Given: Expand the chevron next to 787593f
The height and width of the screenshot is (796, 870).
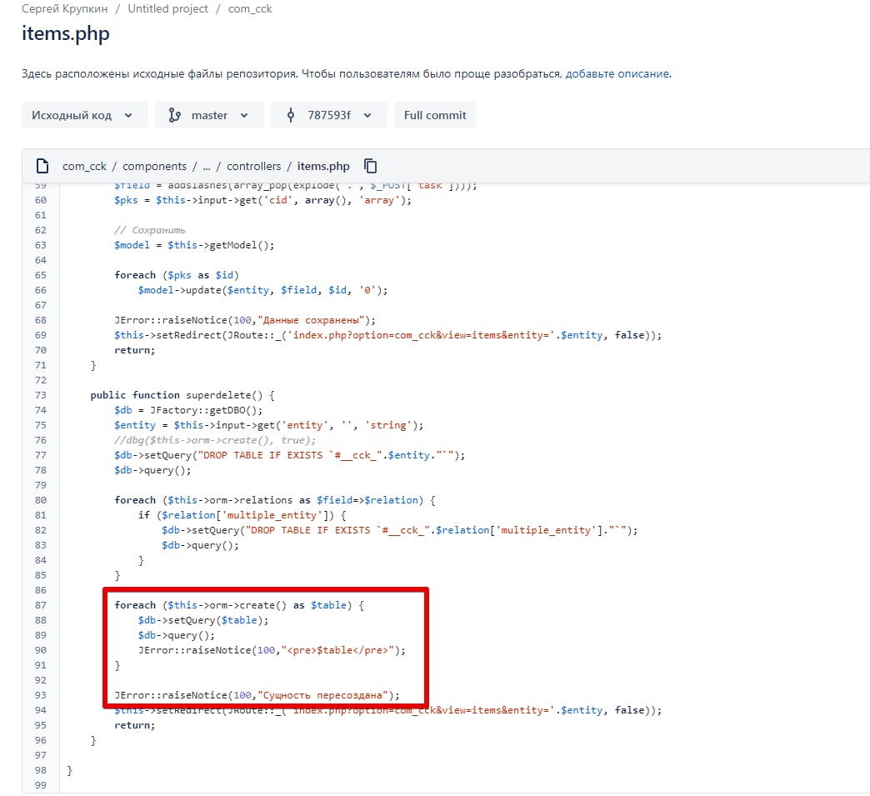Looking at the screenshot, I should point(367,115).
